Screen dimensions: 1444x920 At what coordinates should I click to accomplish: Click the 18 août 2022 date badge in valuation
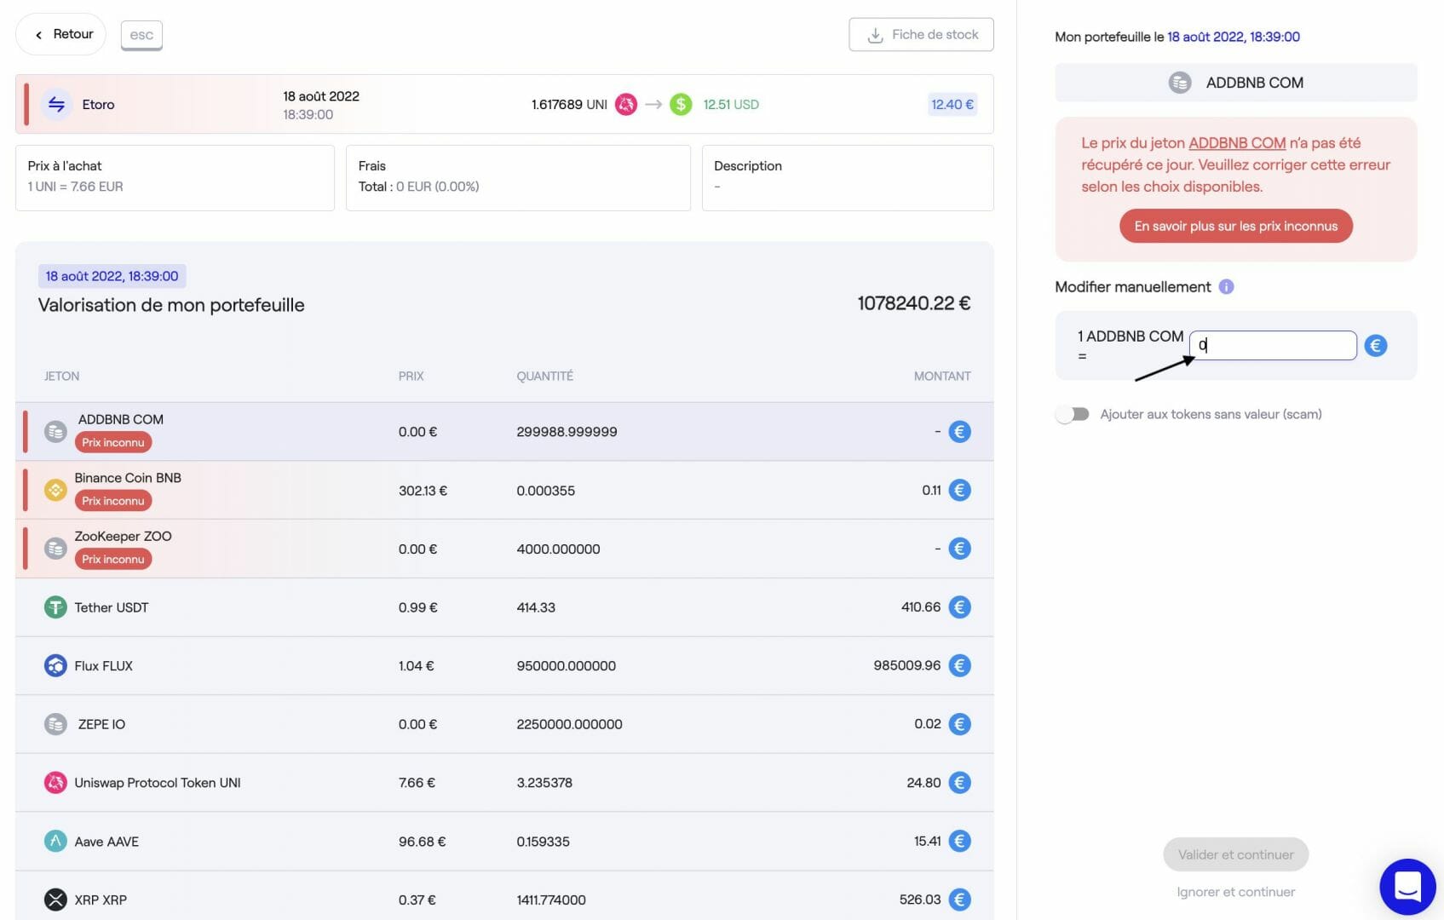pos(112,276)
